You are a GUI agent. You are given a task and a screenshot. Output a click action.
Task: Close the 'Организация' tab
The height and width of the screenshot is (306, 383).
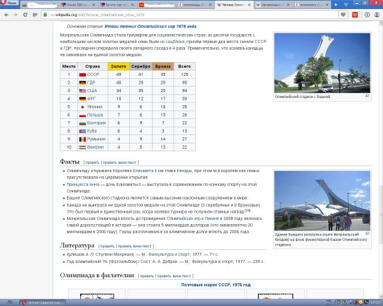[x=288, y=5]
